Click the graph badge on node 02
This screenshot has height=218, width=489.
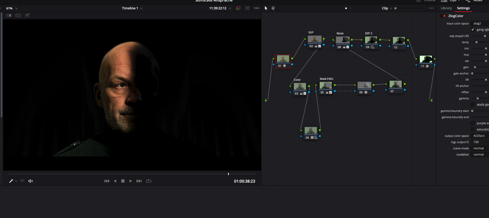click(x=316, y=46)
